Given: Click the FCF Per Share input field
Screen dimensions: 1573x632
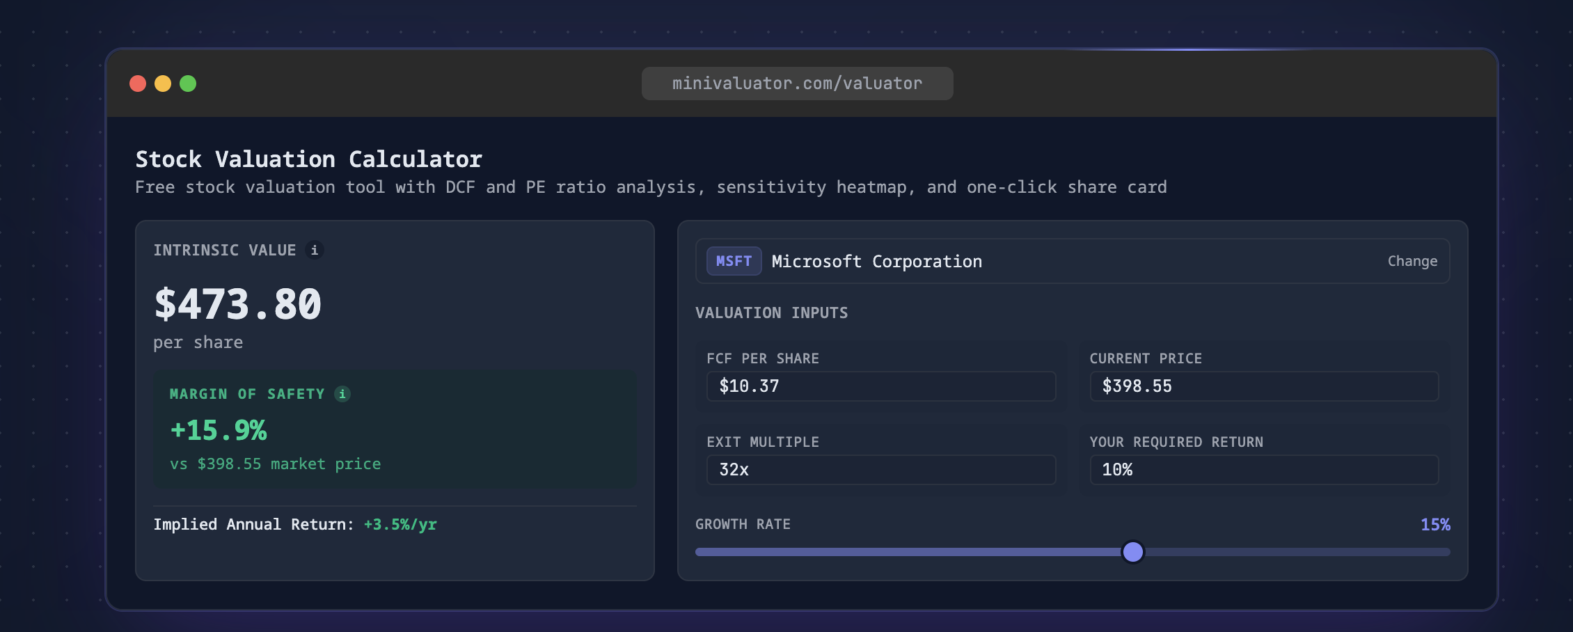Looking at the screenshot, I should [x=880, y=386].
